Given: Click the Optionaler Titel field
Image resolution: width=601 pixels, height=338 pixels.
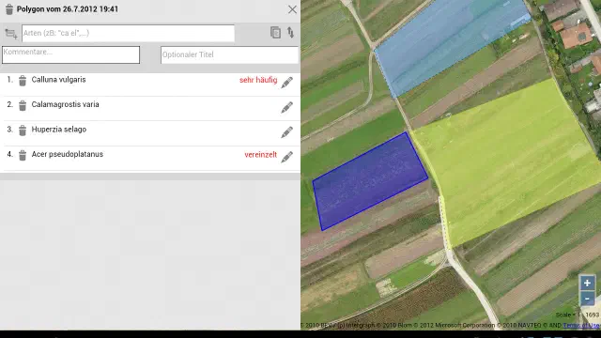Looking at the screenshot, I should [x=229, y=54].
